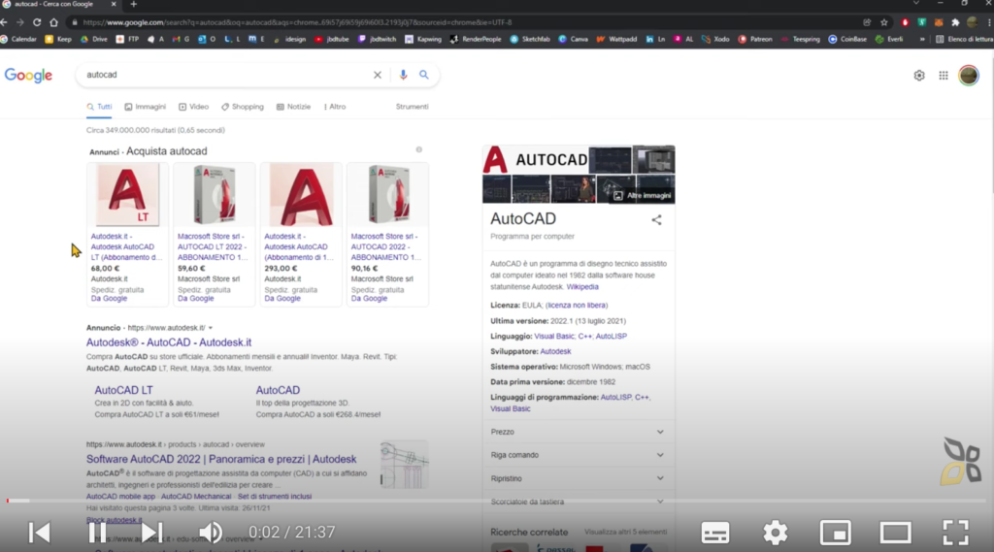Enable miniplayer mode

(836, 533)
